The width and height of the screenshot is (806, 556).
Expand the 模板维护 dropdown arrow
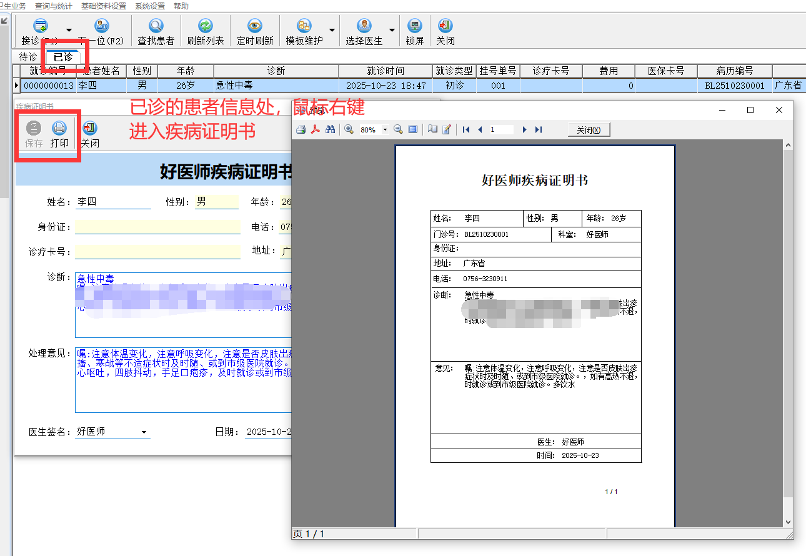[x=332, y=31]
